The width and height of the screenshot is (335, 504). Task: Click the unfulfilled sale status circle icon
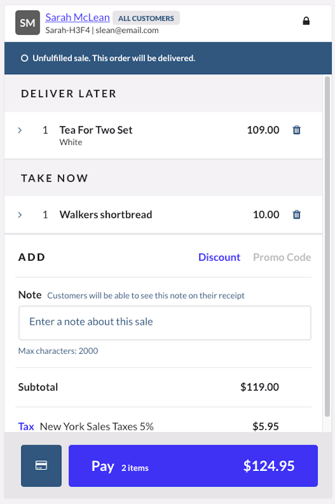[24, 58]
